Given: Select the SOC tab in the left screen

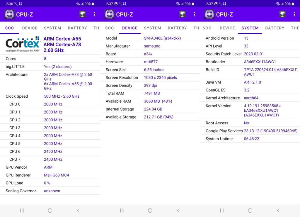Looking at the screenshot, I should click(x=9, y=28).
